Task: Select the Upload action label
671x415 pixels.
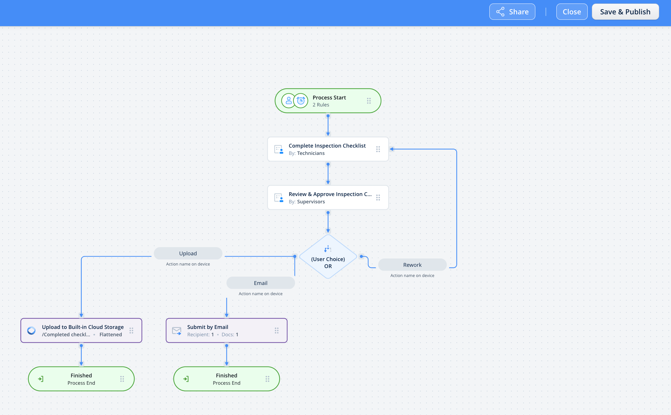Action: 188,253
